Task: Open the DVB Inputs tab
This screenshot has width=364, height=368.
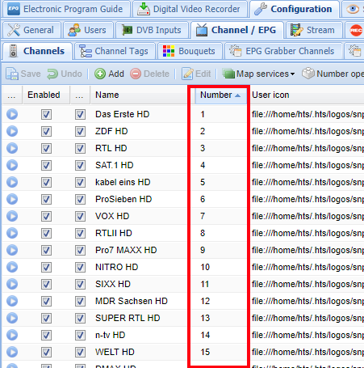Action: pyautogui.click(x=152, y=30)
